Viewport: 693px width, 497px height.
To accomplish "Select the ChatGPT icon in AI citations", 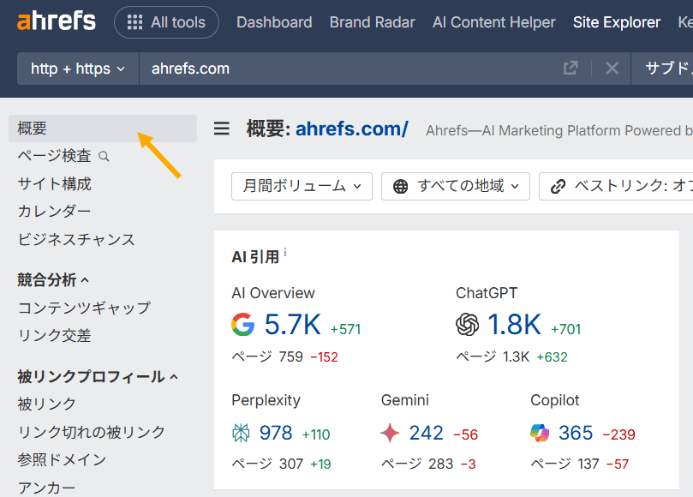I will point(467,325).
